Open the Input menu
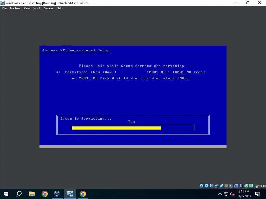The height and width of the screenshot is (199, 266). click(x=37, y=8)
